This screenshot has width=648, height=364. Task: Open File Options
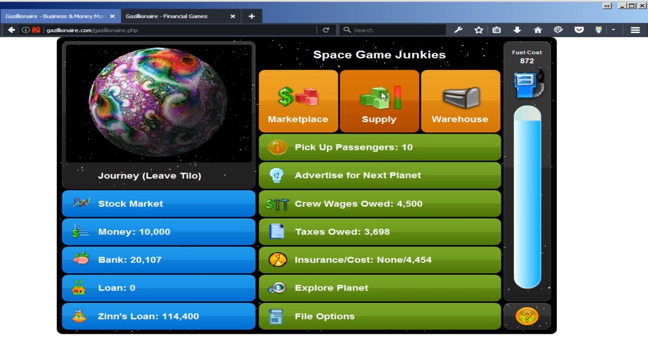click(x=380, y=316)
